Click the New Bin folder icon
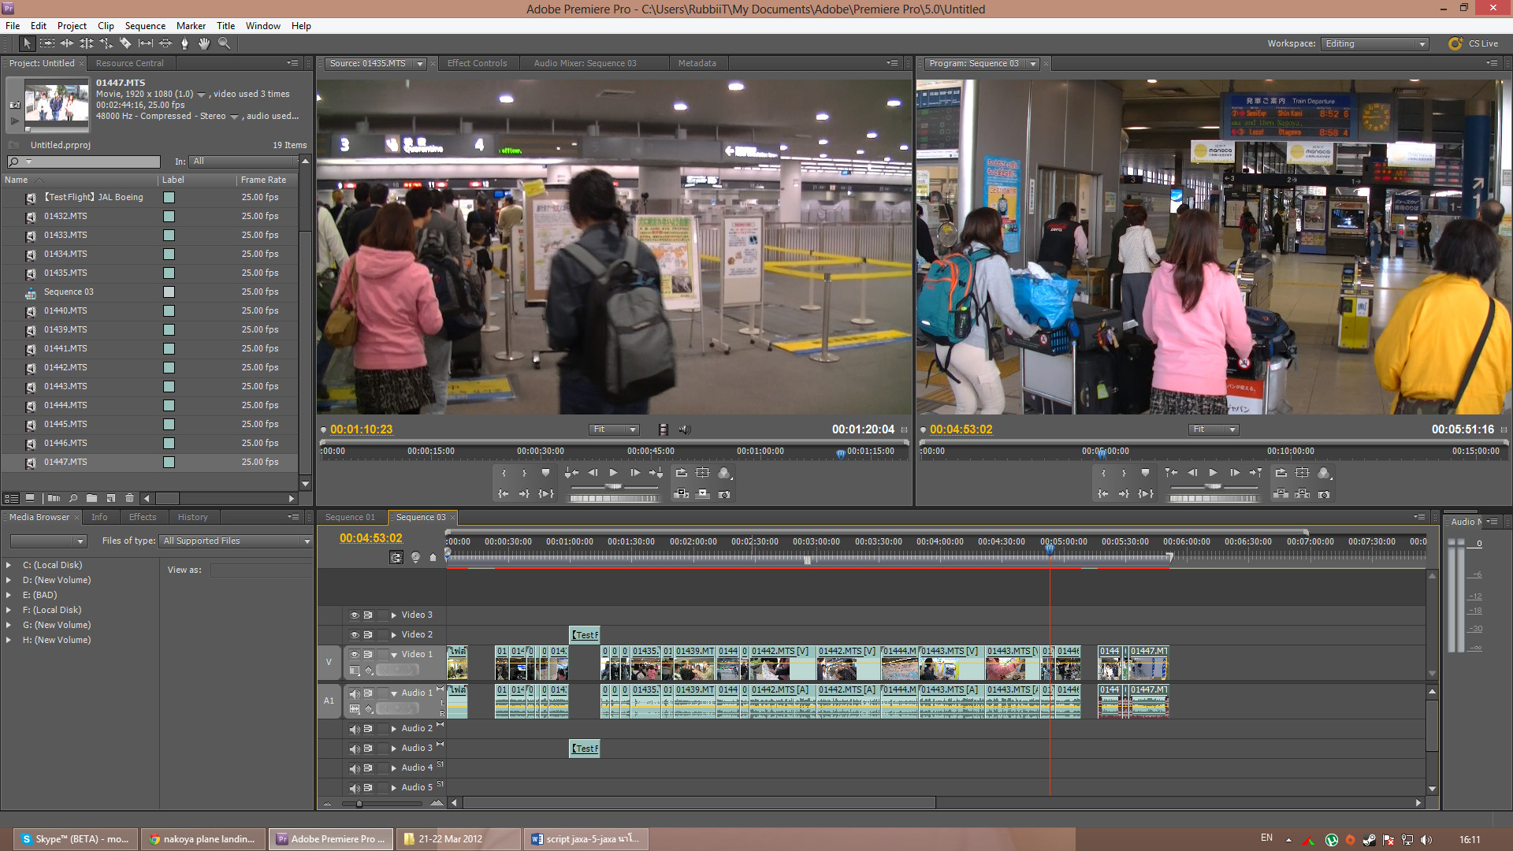The width and height of the screenshot is (1513, 851). (92, 498)
